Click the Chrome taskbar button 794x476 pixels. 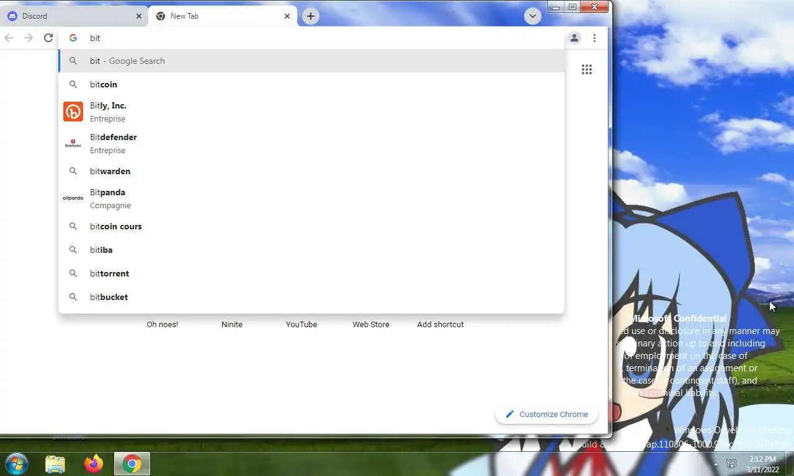132,464
